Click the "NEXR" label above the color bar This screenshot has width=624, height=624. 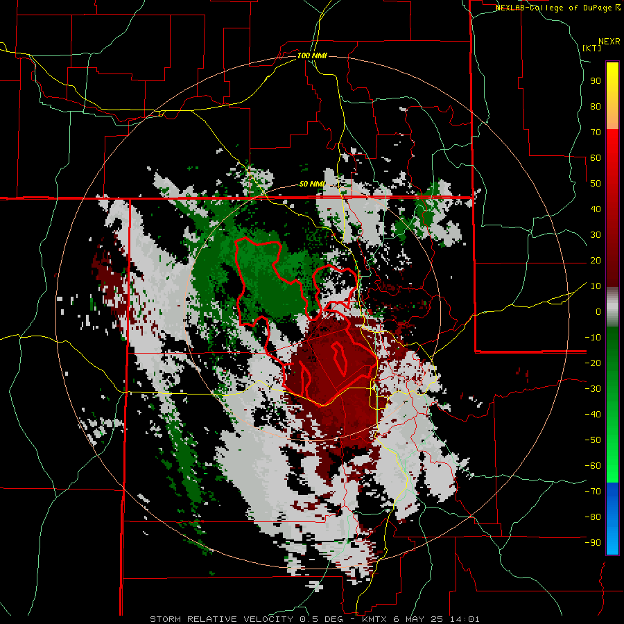tap(609, 42)
